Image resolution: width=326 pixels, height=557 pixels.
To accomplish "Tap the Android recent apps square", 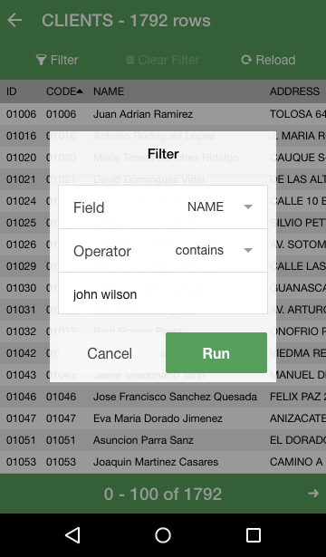I will pyautogui.click(x=254, y=535).
